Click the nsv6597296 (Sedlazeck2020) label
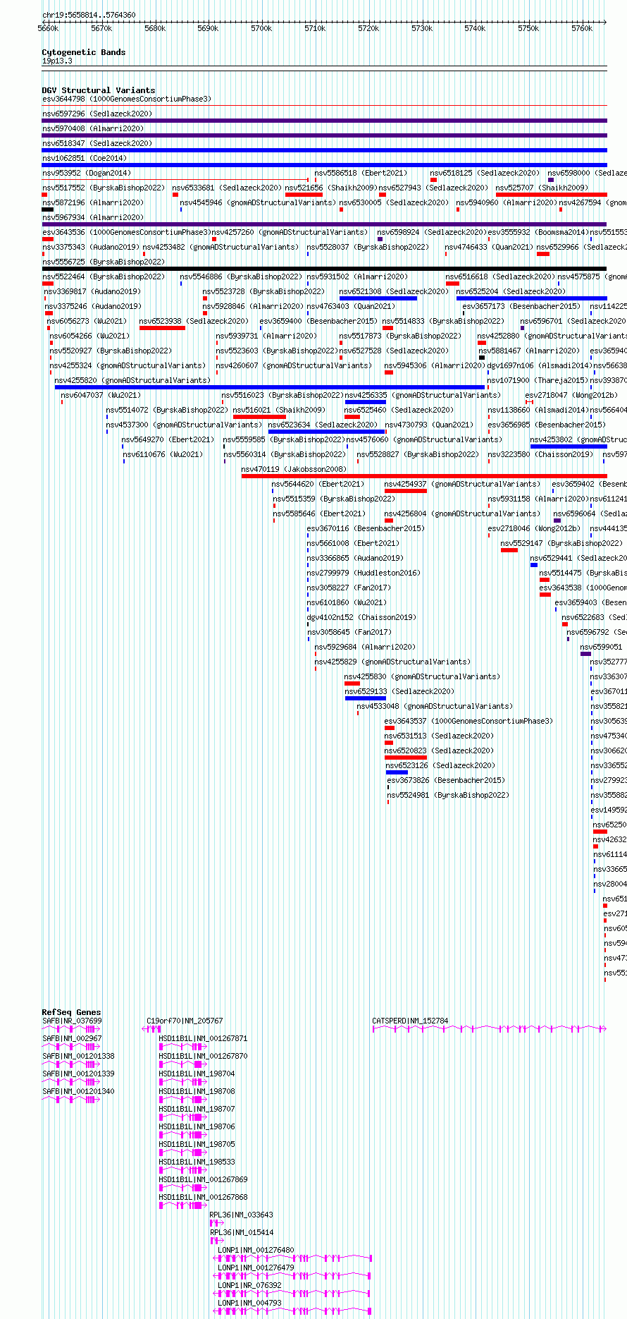627x1319 pixels. [97, 114]
